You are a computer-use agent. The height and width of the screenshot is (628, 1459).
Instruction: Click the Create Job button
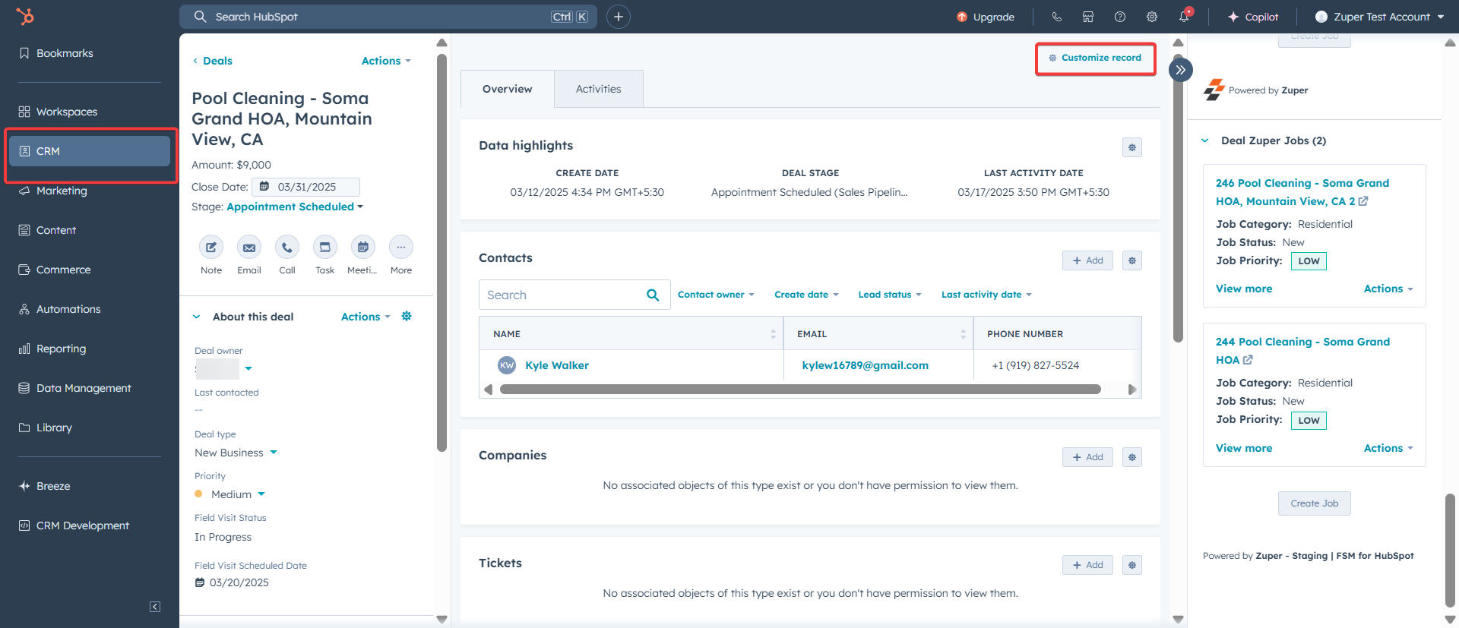[x=1315, y=503]
